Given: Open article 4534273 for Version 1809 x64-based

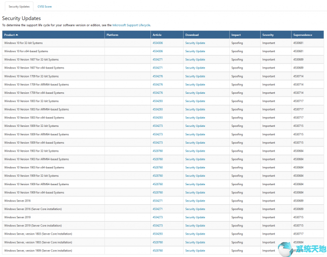Looking at the screenshot, I should [x=157, y=143].
